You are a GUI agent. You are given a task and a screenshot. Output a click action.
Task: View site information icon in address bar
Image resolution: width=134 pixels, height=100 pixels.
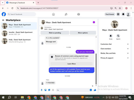18,8
